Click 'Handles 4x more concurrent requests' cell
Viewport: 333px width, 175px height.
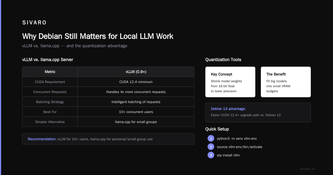136,92
